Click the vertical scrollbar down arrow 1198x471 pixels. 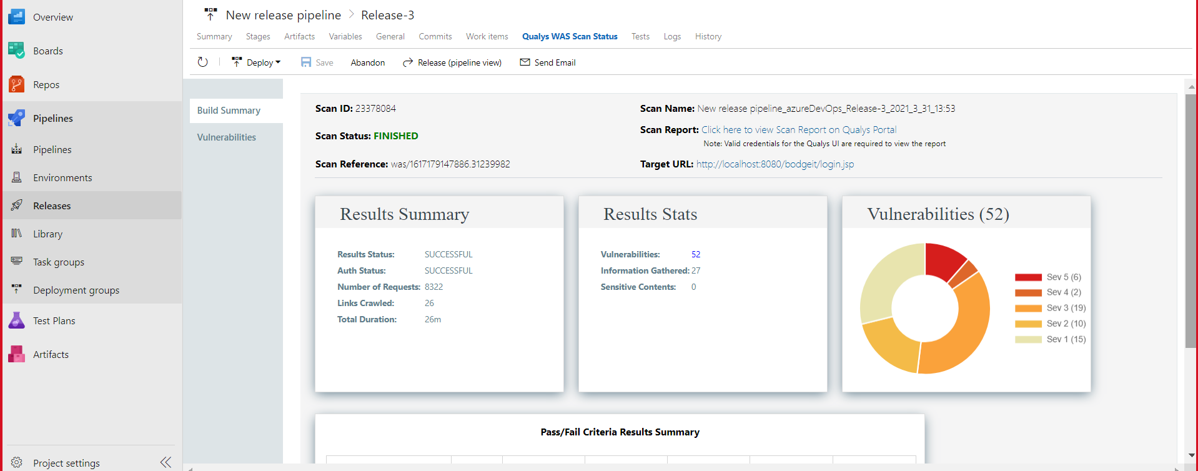tap(1191, 455)
